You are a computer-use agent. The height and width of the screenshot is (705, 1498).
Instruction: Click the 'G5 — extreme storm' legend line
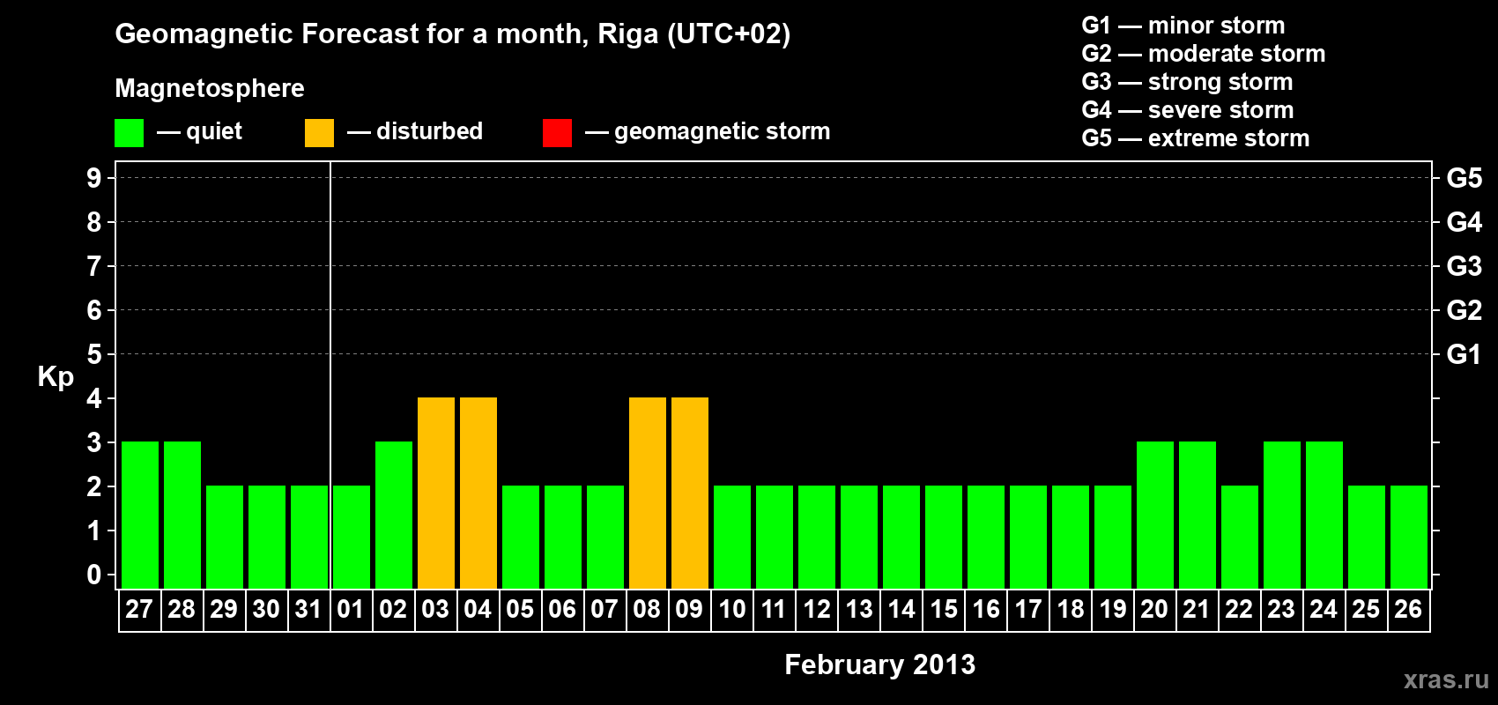click(x=1196, y=137)
